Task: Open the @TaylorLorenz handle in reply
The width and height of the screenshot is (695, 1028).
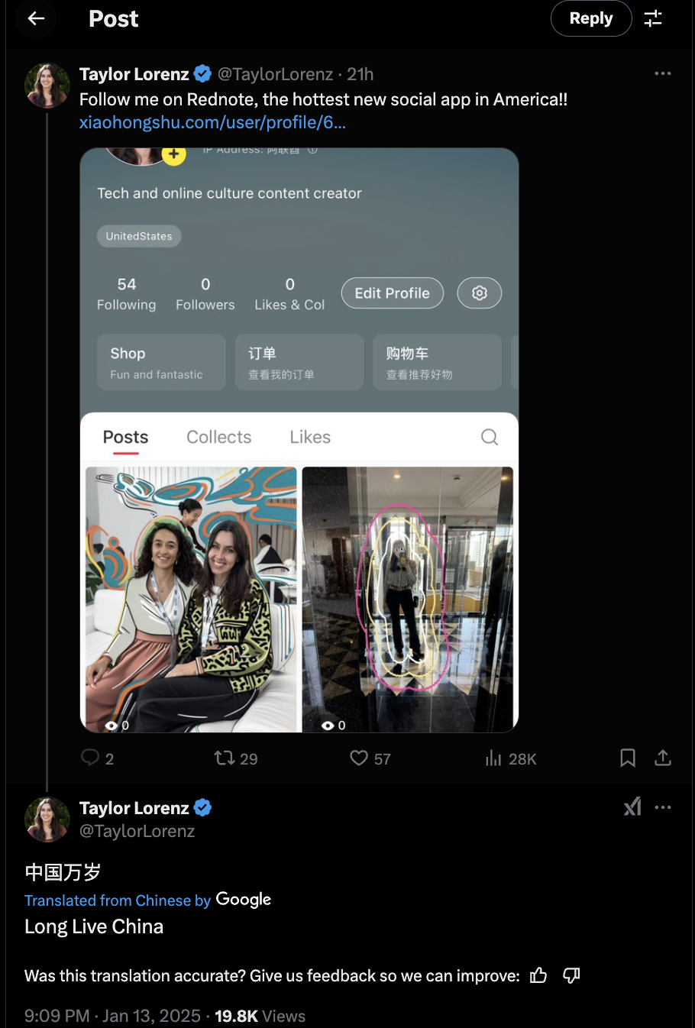Action: tap(137, 831)
